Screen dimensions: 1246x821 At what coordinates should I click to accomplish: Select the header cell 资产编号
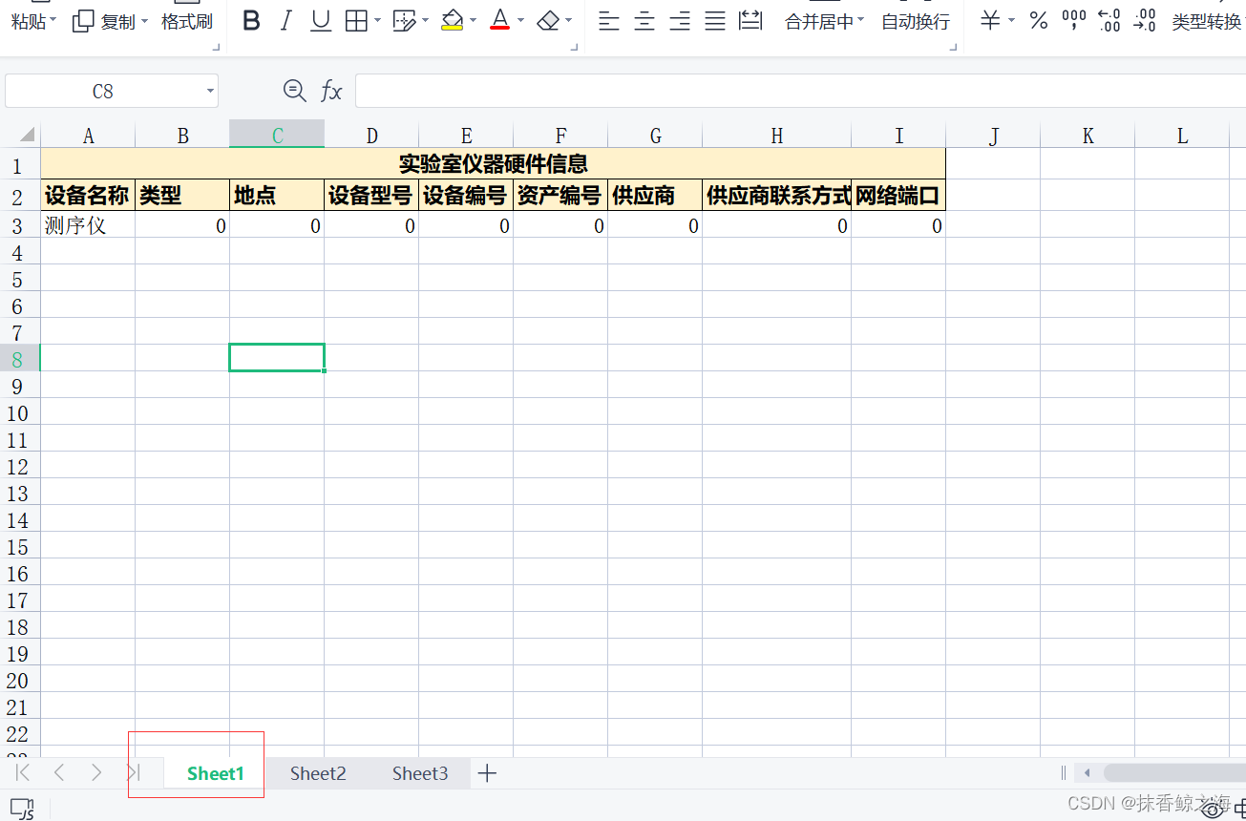coord(560,196)
